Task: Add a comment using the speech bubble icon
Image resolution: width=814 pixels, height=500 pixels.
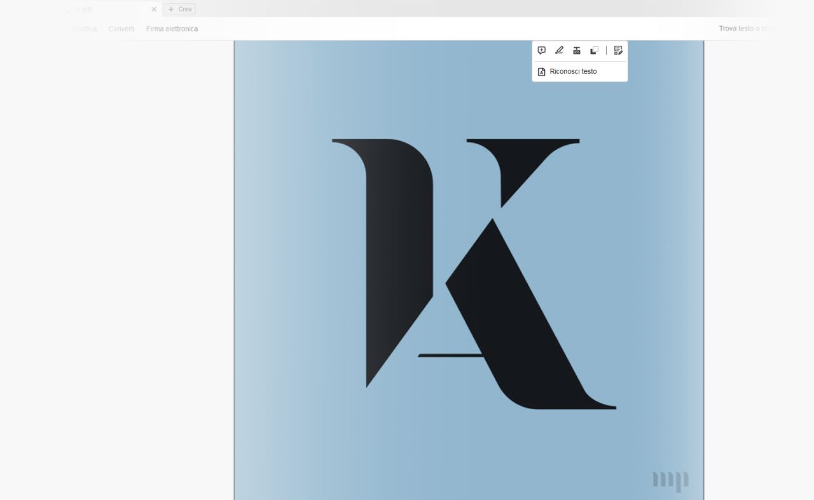Action: tap(541, 50)
